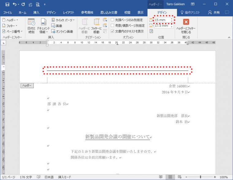Expand the Customize Quick Access Toolbar arrow
This screenshot has height=180, width=233.
click(x=45, y=5)
